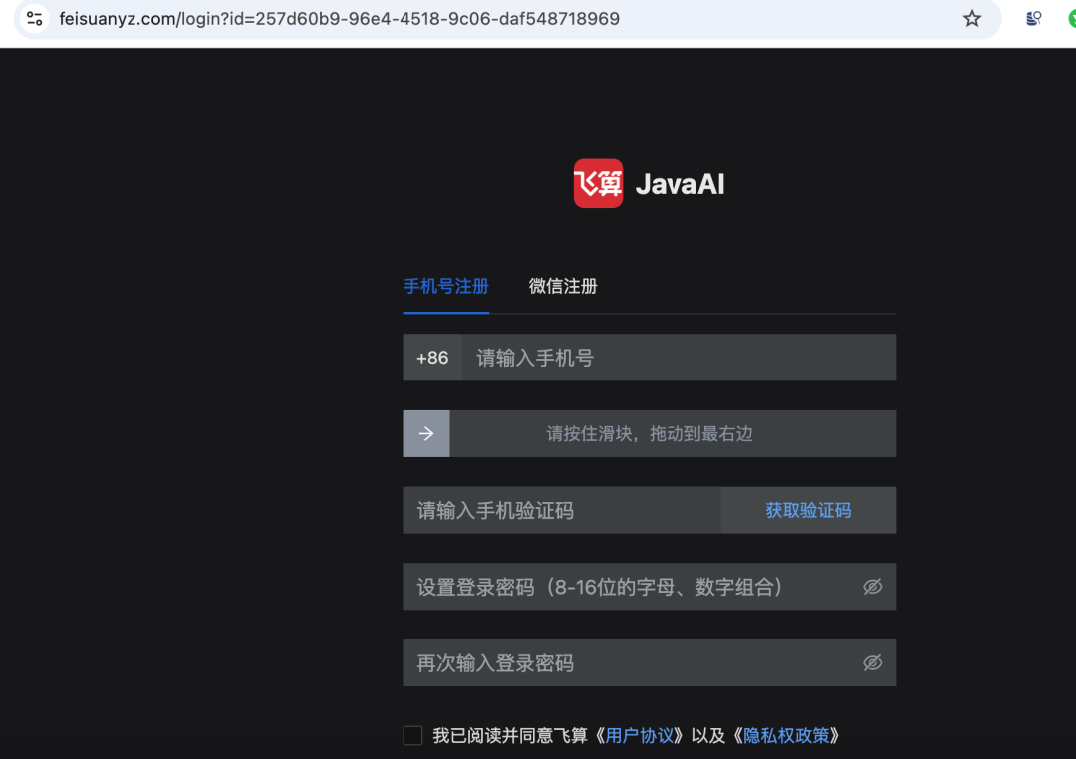The height and width of the screenshot is (759, 1076).
Task: Focus the 请输入手机验证码 input field
Action: [561, 511]
